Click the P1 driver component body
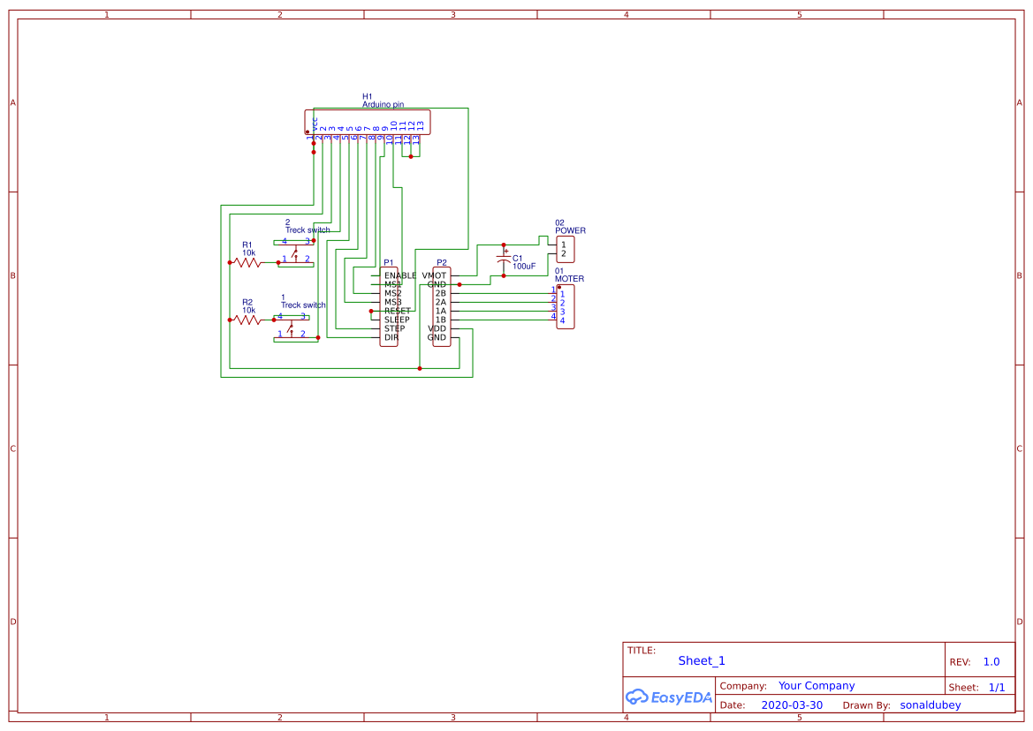Image resolution: width=1033 pixels, height=731 pixels. 388,306
